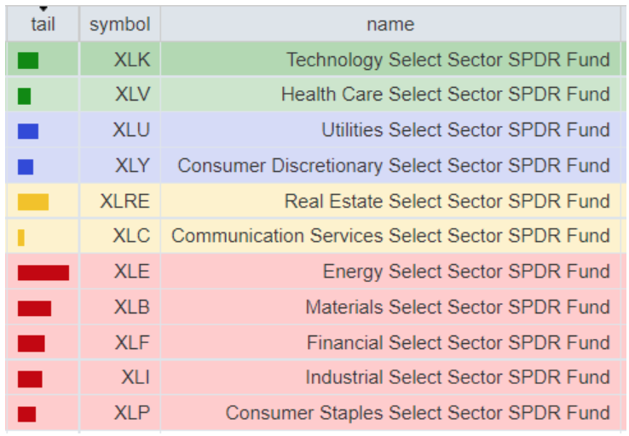
Task: Click the blue tail bar for XLU
Action: click(x=28, y=130)
